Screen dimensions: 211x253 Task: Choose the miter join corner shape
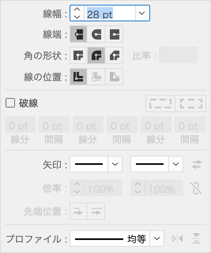tap(78, 55)
